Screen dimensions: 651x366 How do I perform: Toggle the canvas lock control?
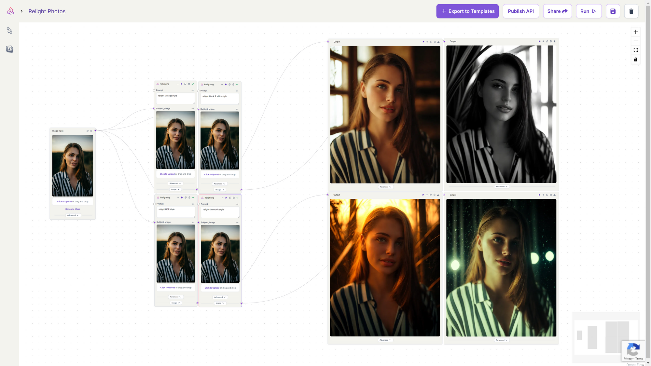pos(635,60)
